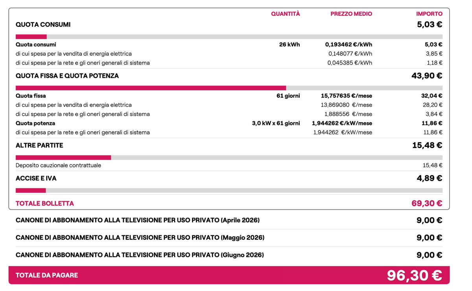Click the QUOTA CONSUMI section heading
Screen dimensions: 472x291
pos(43,24)
